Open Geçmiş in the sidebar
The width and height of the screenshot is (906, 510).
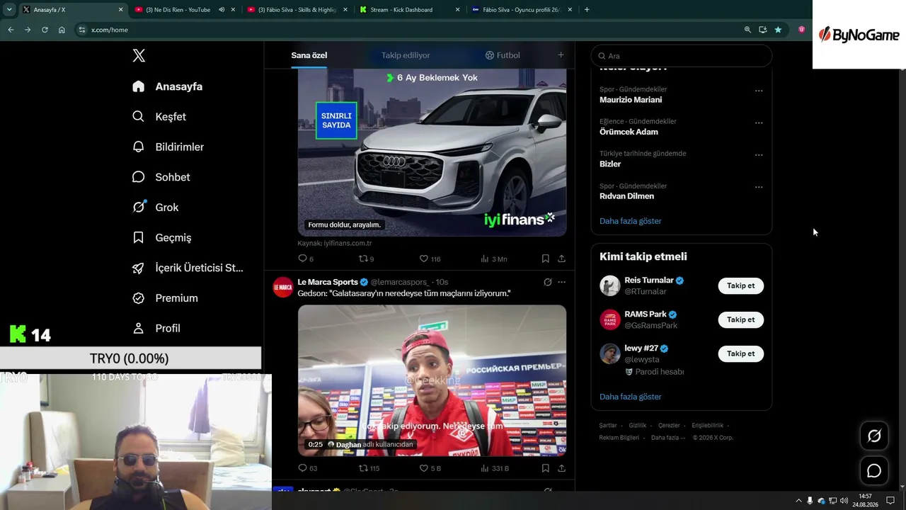(161, 237)
